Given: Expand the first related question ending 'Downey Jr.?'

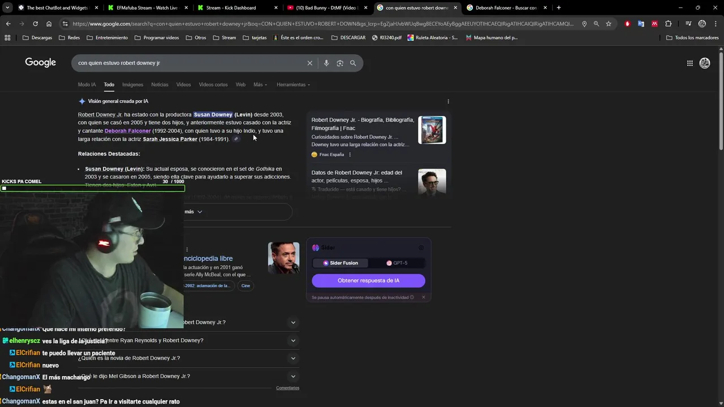Looking at the screenshot, I should (293, 323).
